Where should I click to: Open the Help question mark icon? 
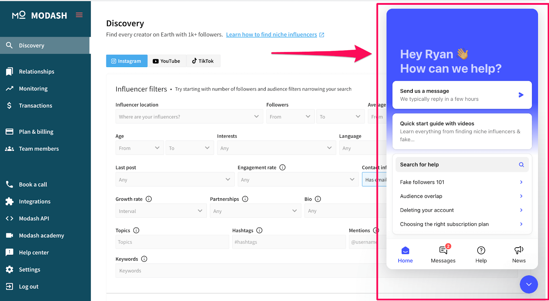pyautogui.click(x=481, y=250)
